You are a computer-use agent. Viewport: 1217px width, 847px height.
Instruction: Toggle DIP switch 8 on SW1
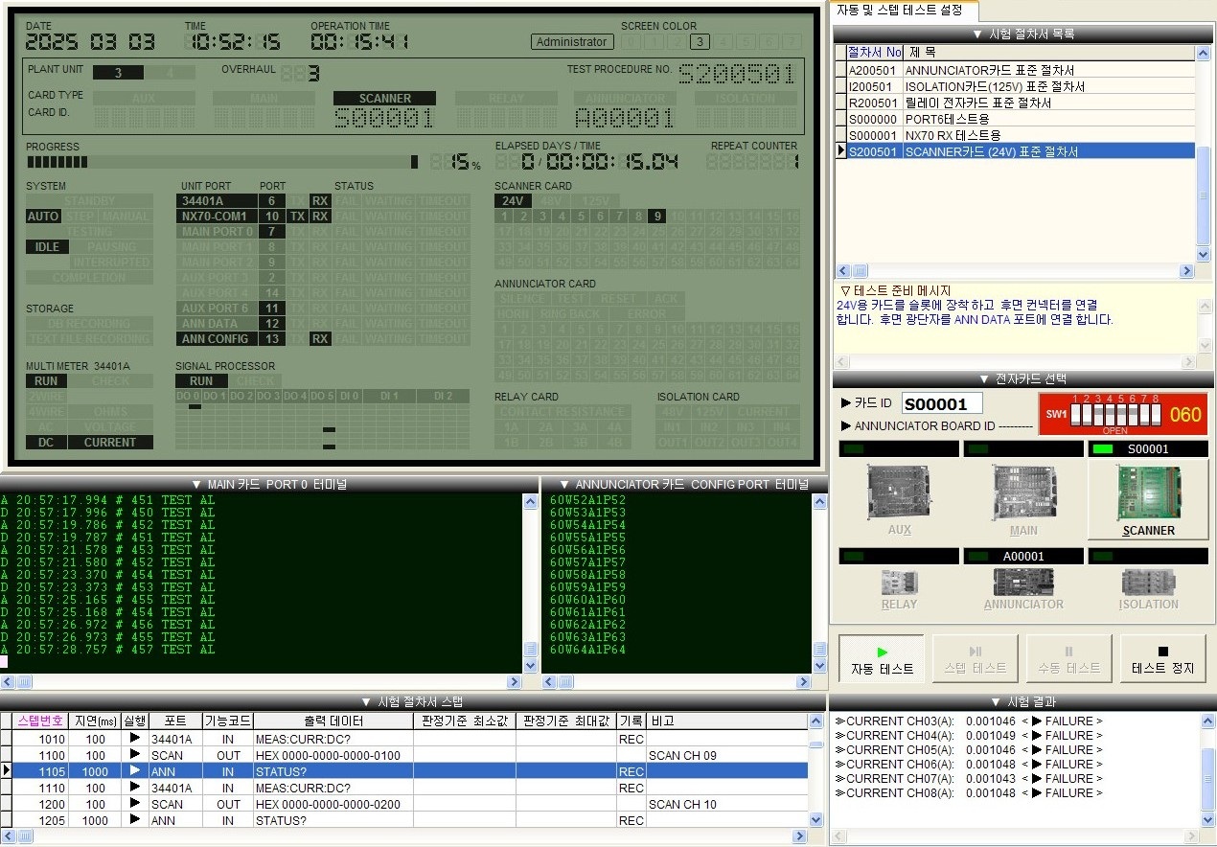click(x=1156, y=414)
